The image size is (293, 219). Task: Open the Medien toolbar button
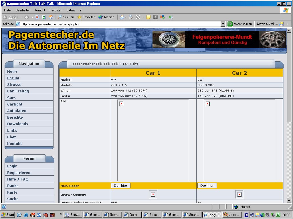[x=106, y=17]
